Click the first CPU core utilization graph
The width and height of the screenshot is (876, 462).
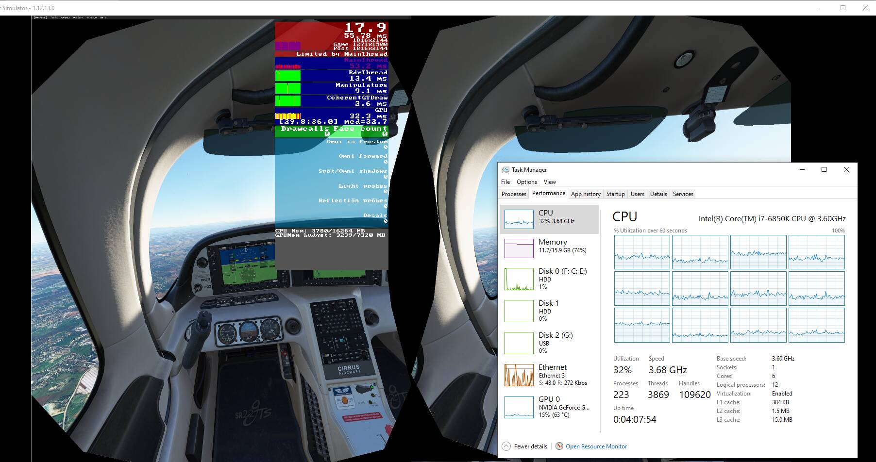[641, 252]
